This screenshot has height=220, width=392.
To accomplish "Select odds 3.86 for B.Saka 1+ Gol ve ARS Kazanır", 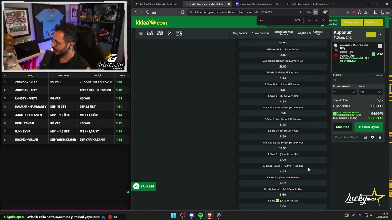I will coord(283,79).
